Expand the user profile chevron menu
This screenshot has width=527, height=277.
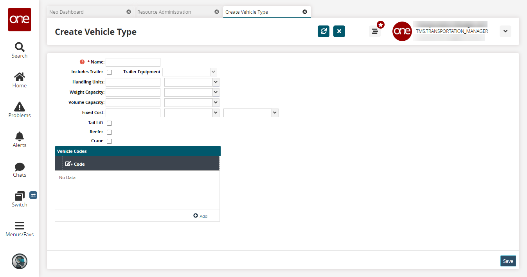(505, 31)
